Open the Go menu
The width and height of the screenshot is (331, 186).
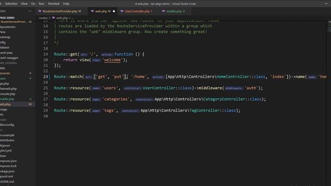(33, 4)
